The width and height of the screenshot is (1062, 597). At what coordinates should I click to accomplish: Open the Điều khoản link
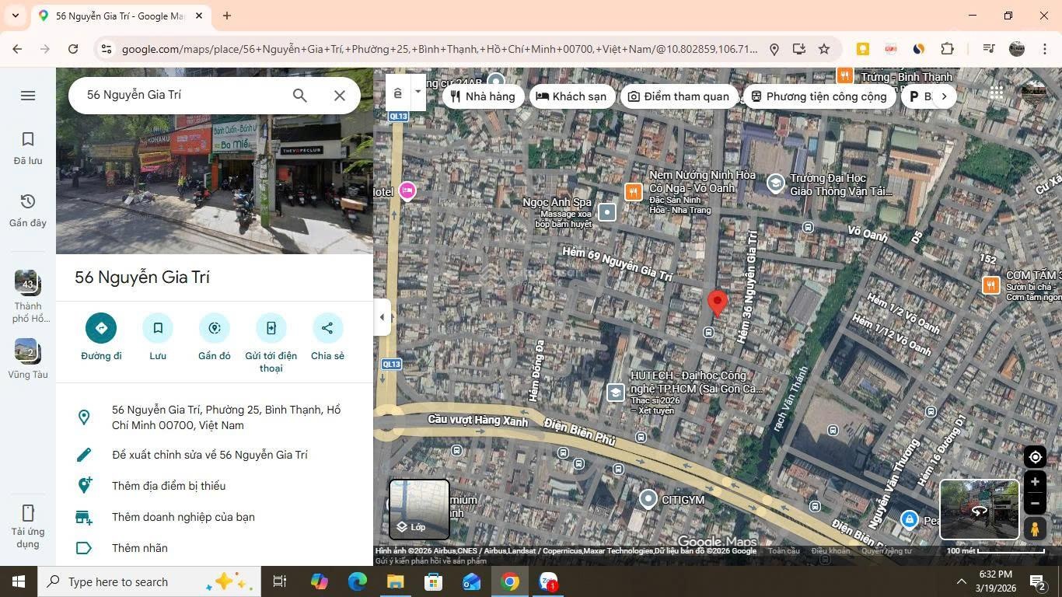point(830,551)
